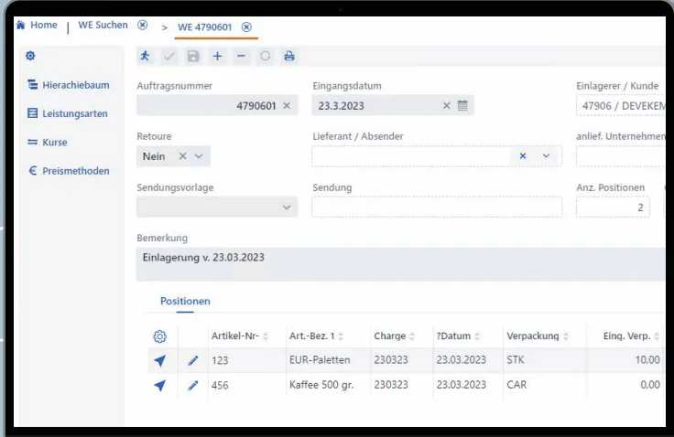
Task: Open Hierachiebaum from the sidebar
Action: pos(76,85)
